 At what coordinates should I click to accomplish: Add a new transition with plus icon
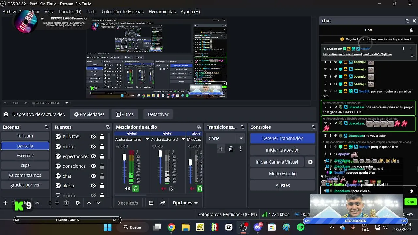(x=221, y=149)
